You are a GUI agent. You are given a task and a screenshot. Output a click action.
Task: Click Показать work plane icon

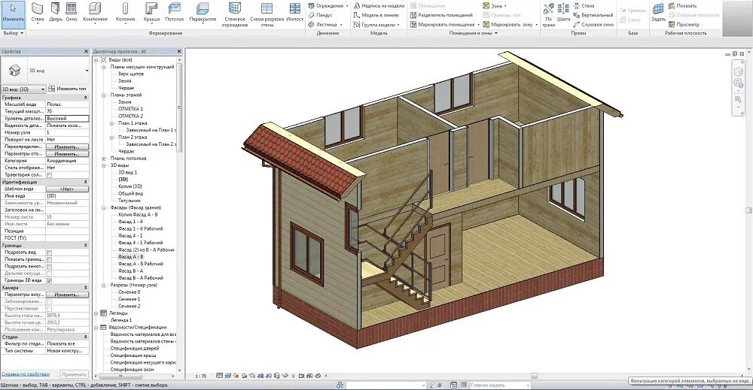[x=682, y=6]
